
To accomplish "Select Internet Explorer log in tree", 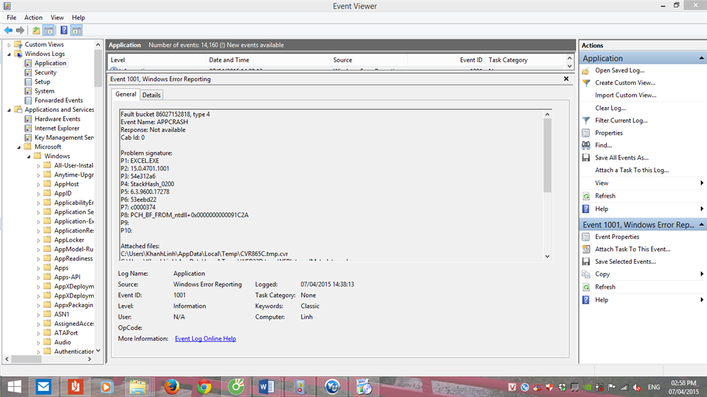I will point(57,128).
